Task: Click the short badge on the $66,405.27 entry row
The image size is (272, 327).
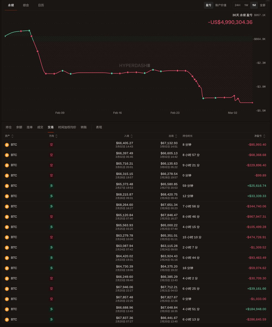Action: 51,145
